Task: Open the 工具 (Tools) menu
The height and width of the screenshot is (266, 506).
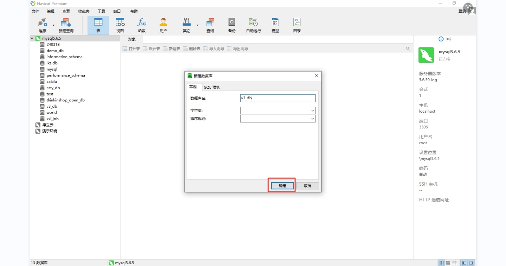Action: (101, 11)
